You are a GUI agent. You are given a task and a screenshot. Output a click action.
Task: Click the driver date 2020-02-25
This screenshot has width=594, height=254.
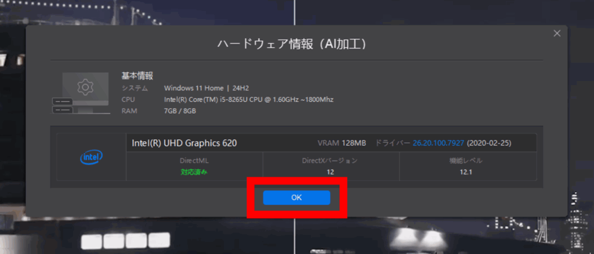(489, 143)
